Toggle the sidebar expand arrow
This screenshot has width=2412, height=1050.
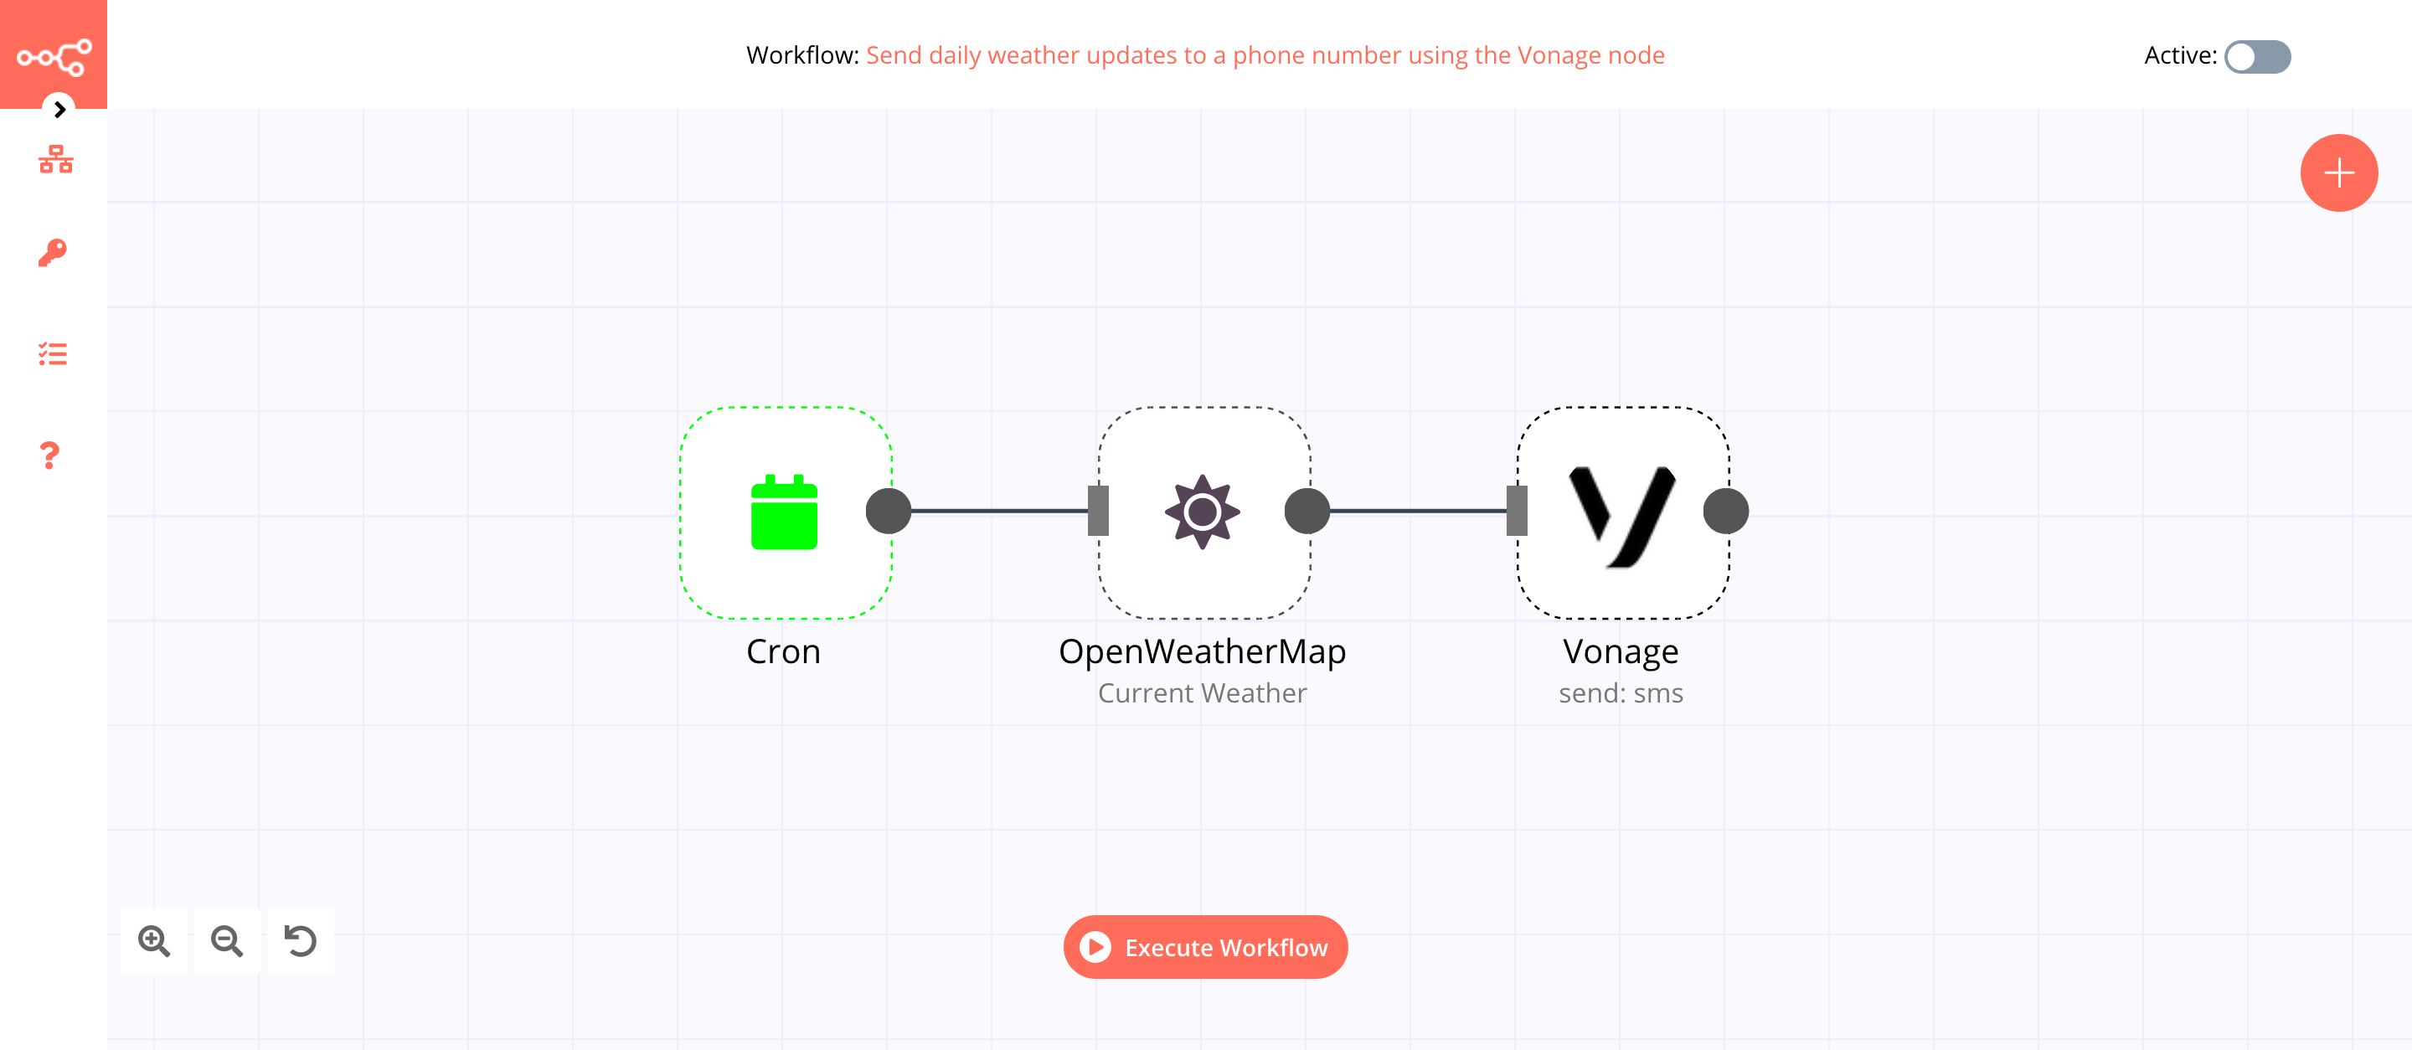pyautogui.click(x=57, y=109)
